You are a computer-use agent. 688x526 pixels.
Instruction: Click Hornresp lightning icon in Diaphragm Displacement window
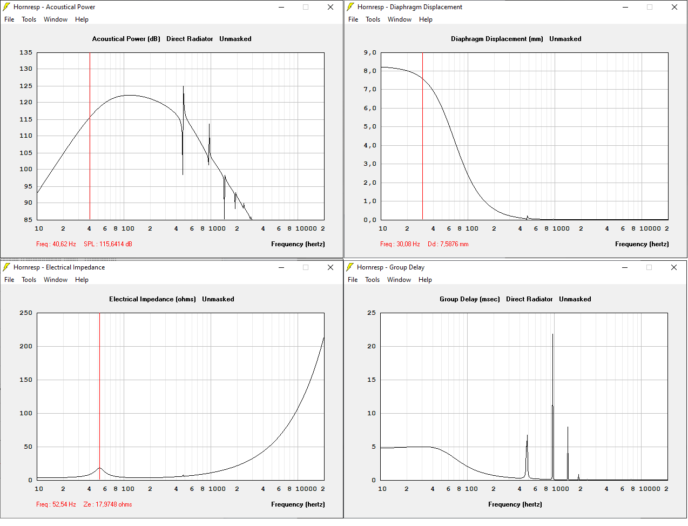click(x=350, y=7)
